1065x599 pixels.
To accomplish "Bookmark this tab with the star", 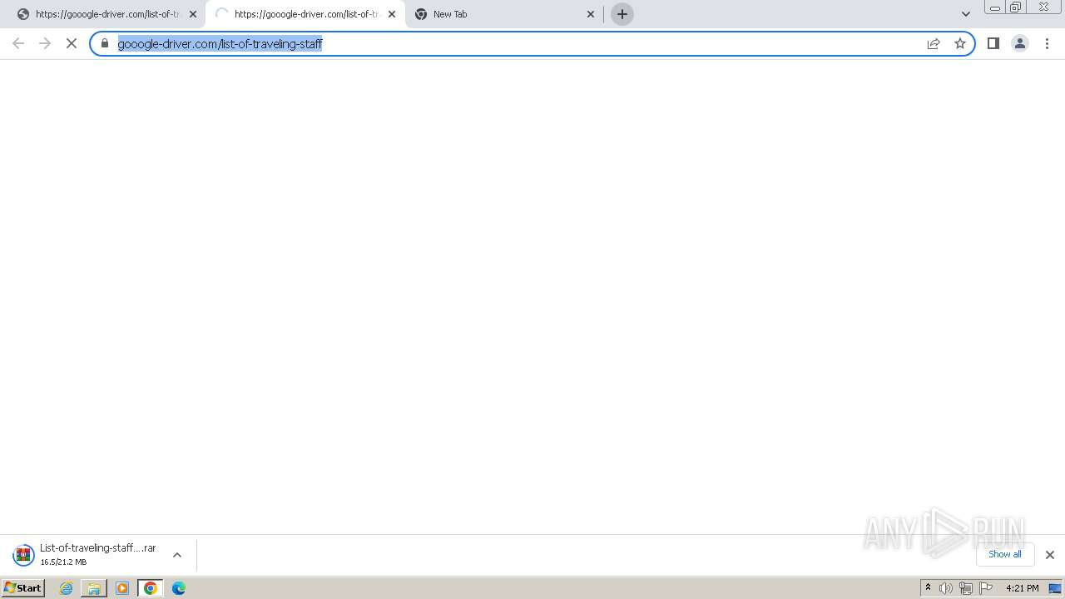I will click(960, 43).
